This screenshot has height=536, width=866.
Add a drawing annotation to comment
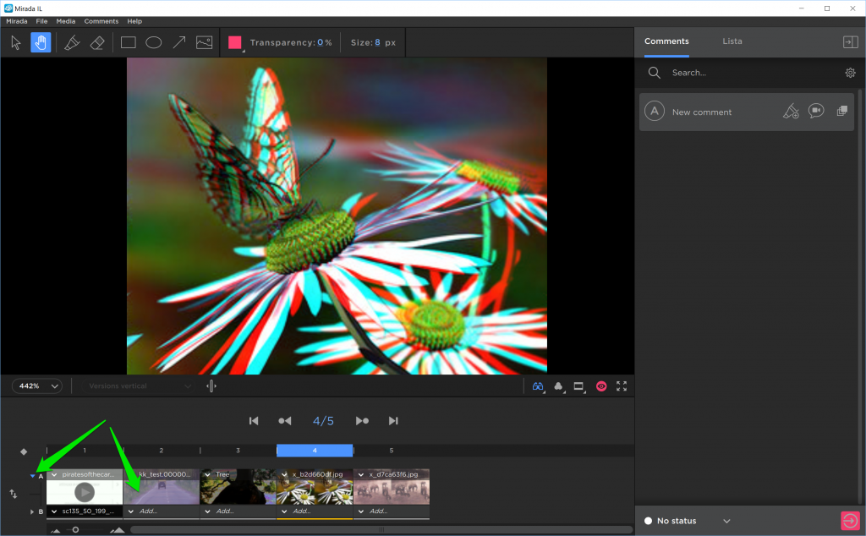pyautogui.click(x=791, y=112)
